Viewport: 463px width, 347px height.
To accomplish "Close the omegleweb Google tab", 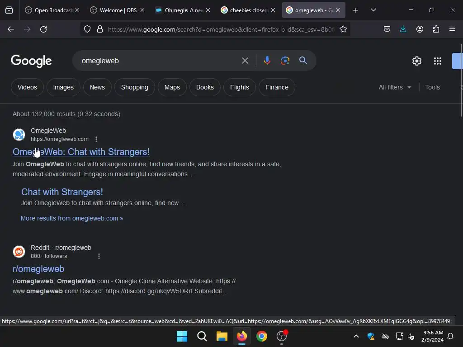I will tap(338, 10).
